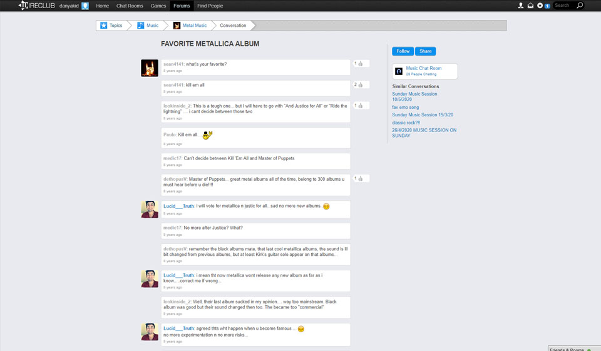Viewport: 601px width, 351px height.
Task: Open the "fav emo song" conversation link
Action: coord(405,108)
